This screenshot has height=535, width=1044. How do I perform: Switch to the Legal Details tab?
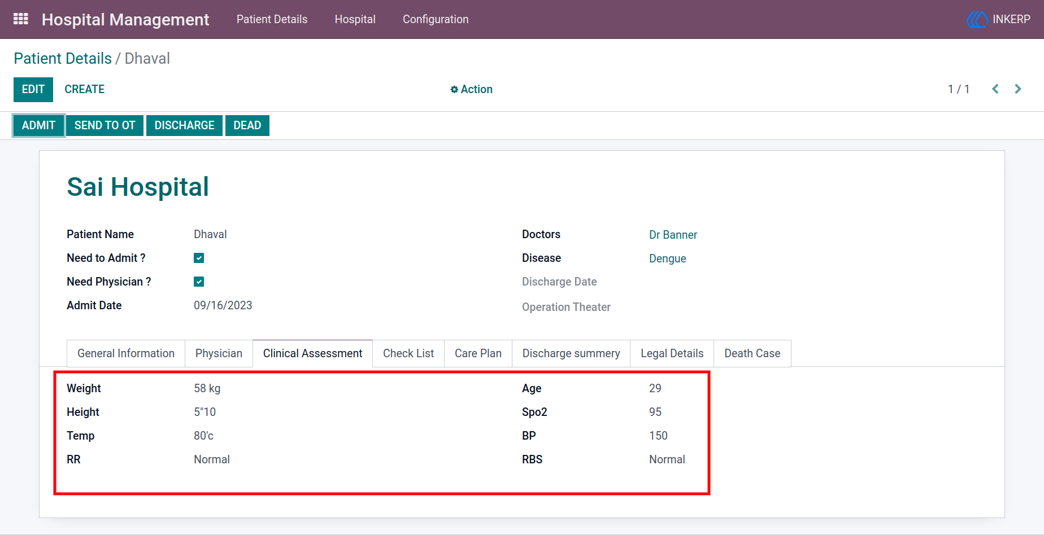click(x=672, y=353)
